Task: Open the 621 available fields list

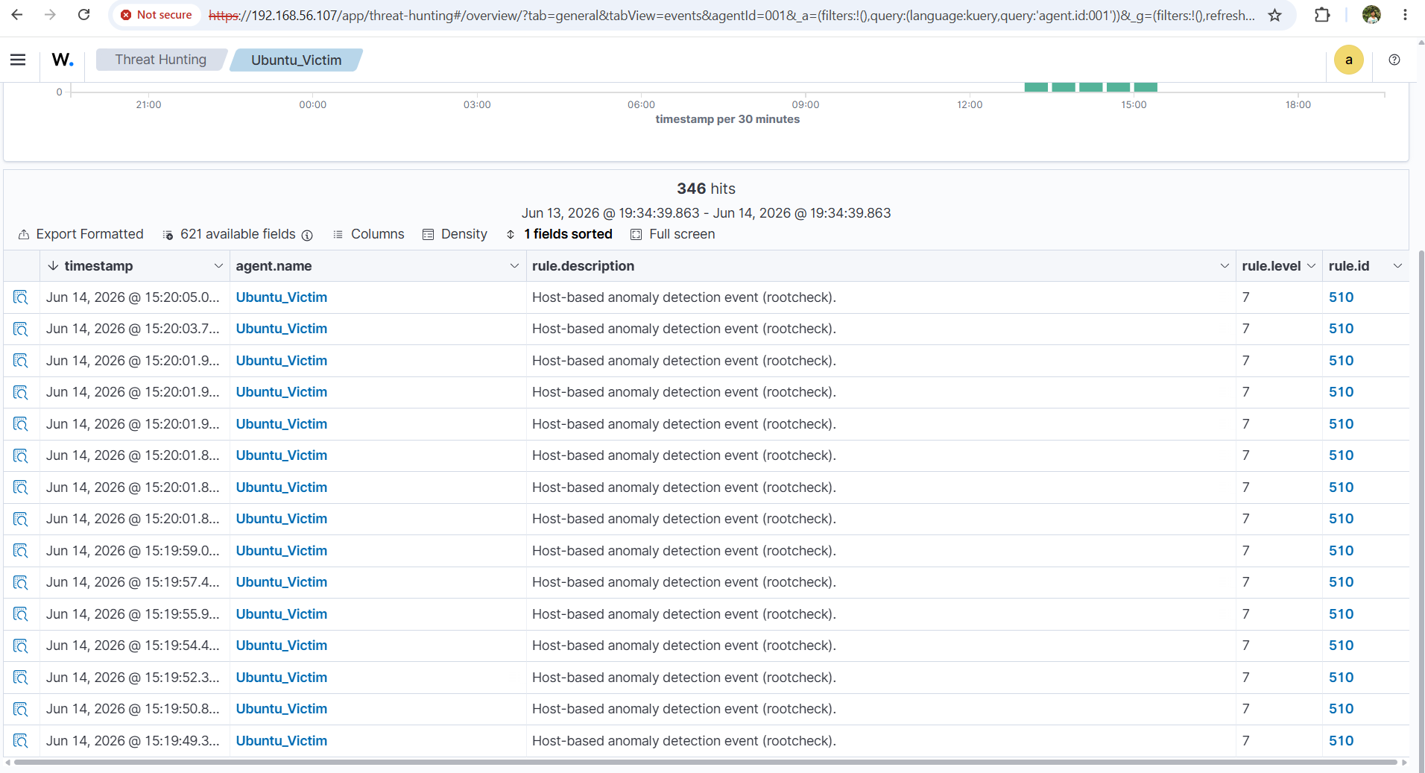Action: click(x=230, y=234)
